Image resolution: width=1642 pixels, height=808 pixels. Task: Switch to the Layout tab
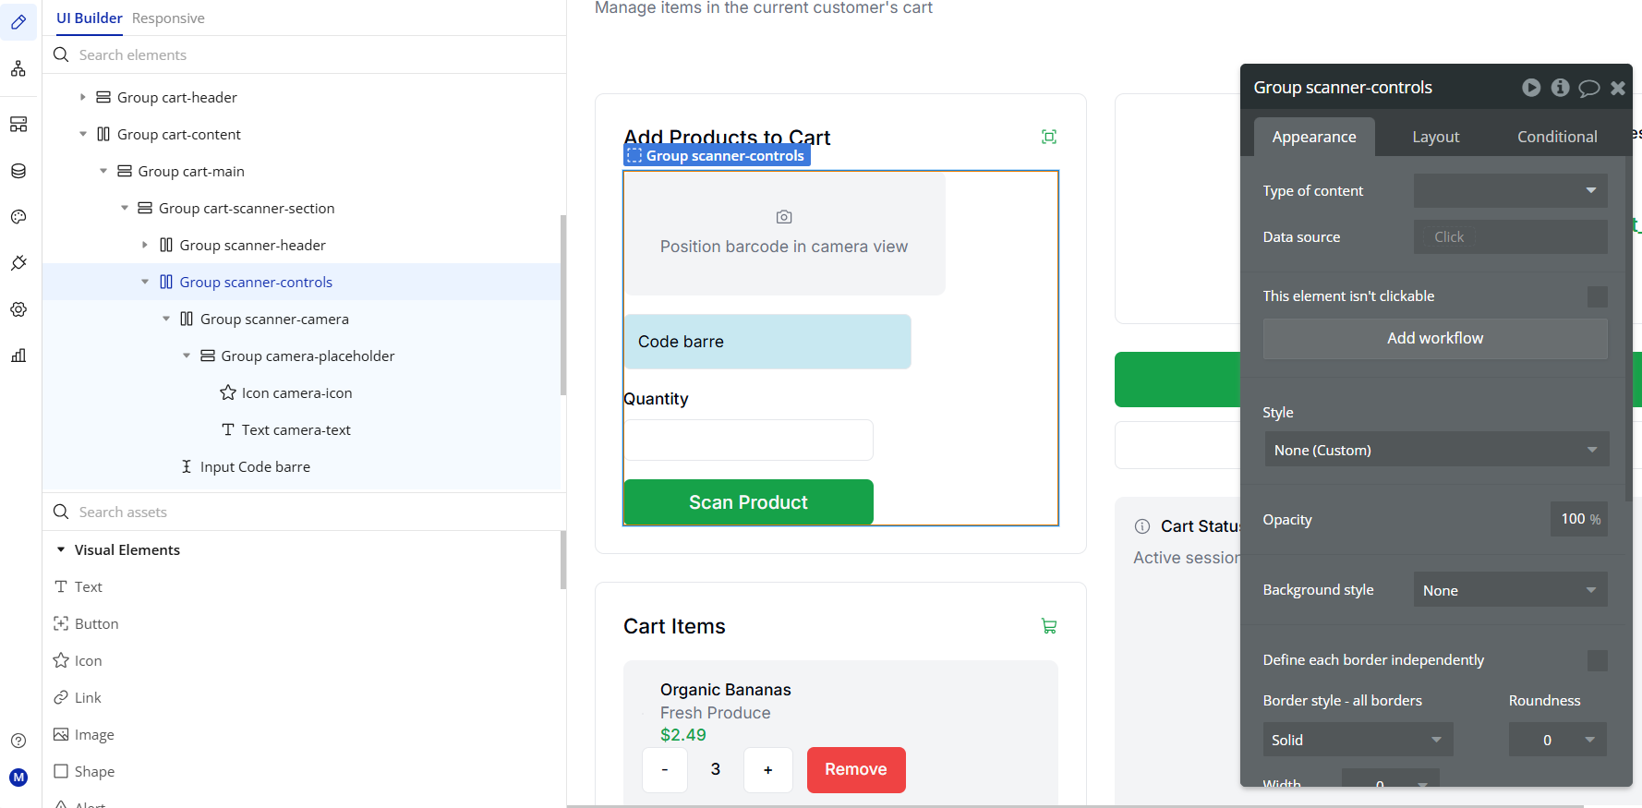pyautogui.click(x=1435, y=137)
